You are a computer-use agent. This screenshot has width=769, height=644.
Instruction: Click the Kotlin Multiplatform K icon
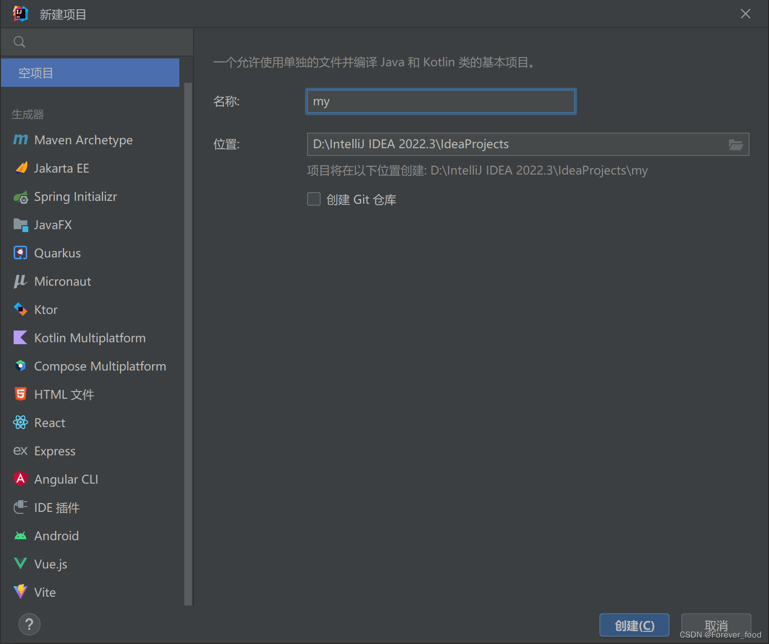[20, 337]
